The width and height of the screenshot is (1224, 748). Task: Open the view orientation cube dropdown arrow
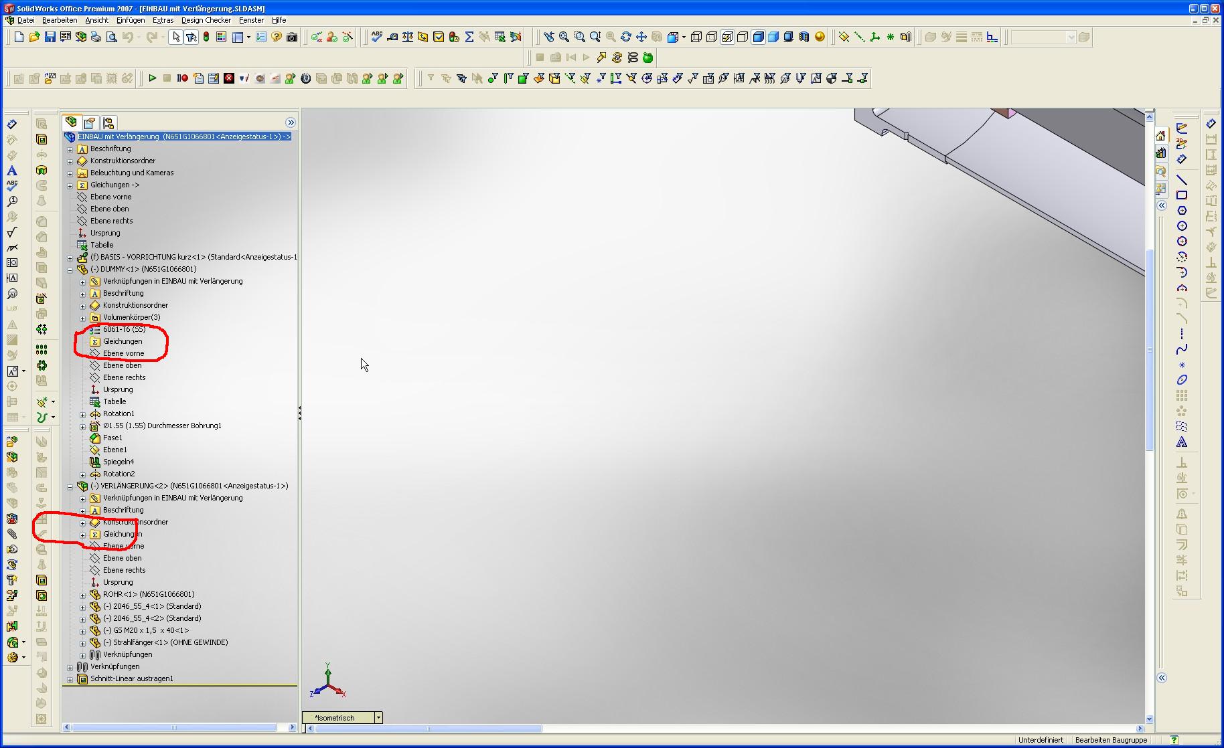pyautogui.click(x=684, y=37)
